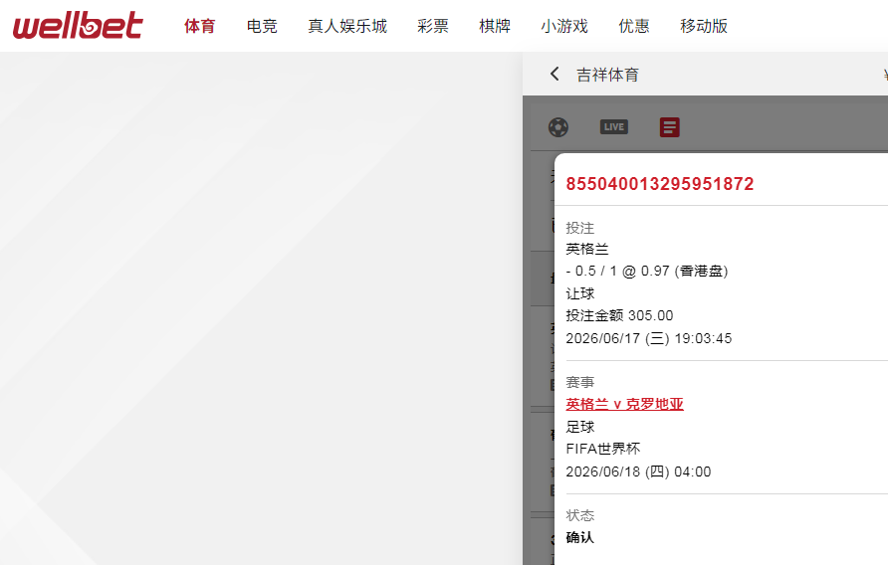Click the bet time 2026/06/17 (三) 19:03:45

(649, 338)
